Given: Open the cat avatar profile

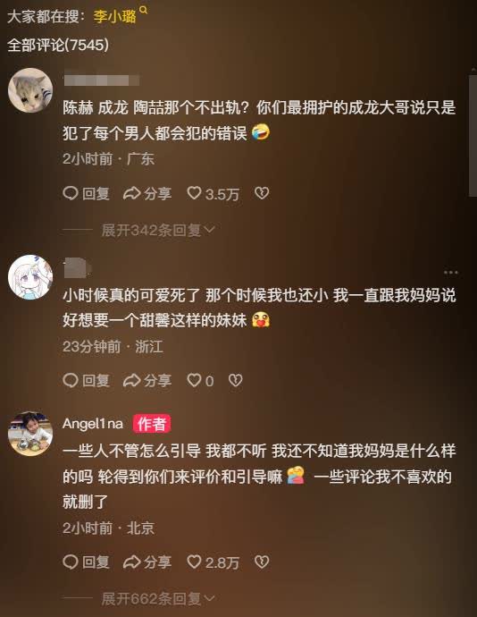Looking at the screenshot, I should 30,90.
